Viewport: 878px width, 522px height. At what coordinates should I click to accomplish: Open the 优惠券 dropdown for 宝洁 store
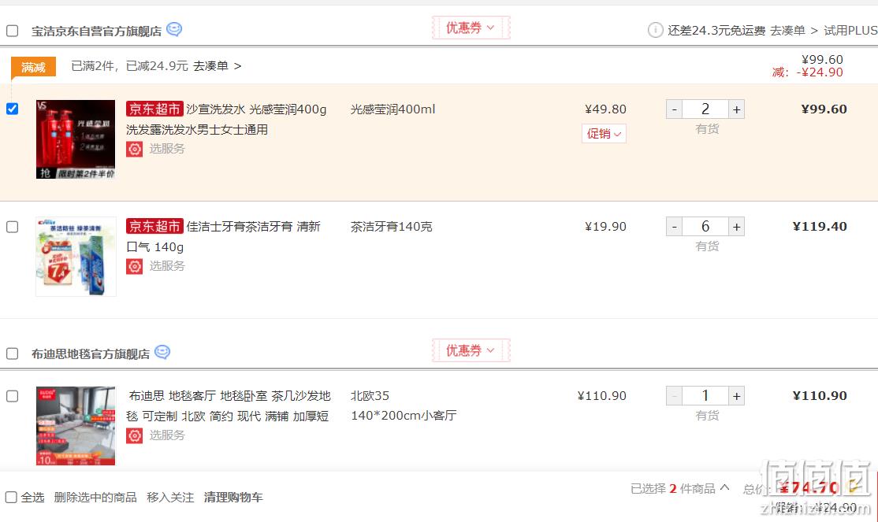pyautogui.click(x=471, y=28)
